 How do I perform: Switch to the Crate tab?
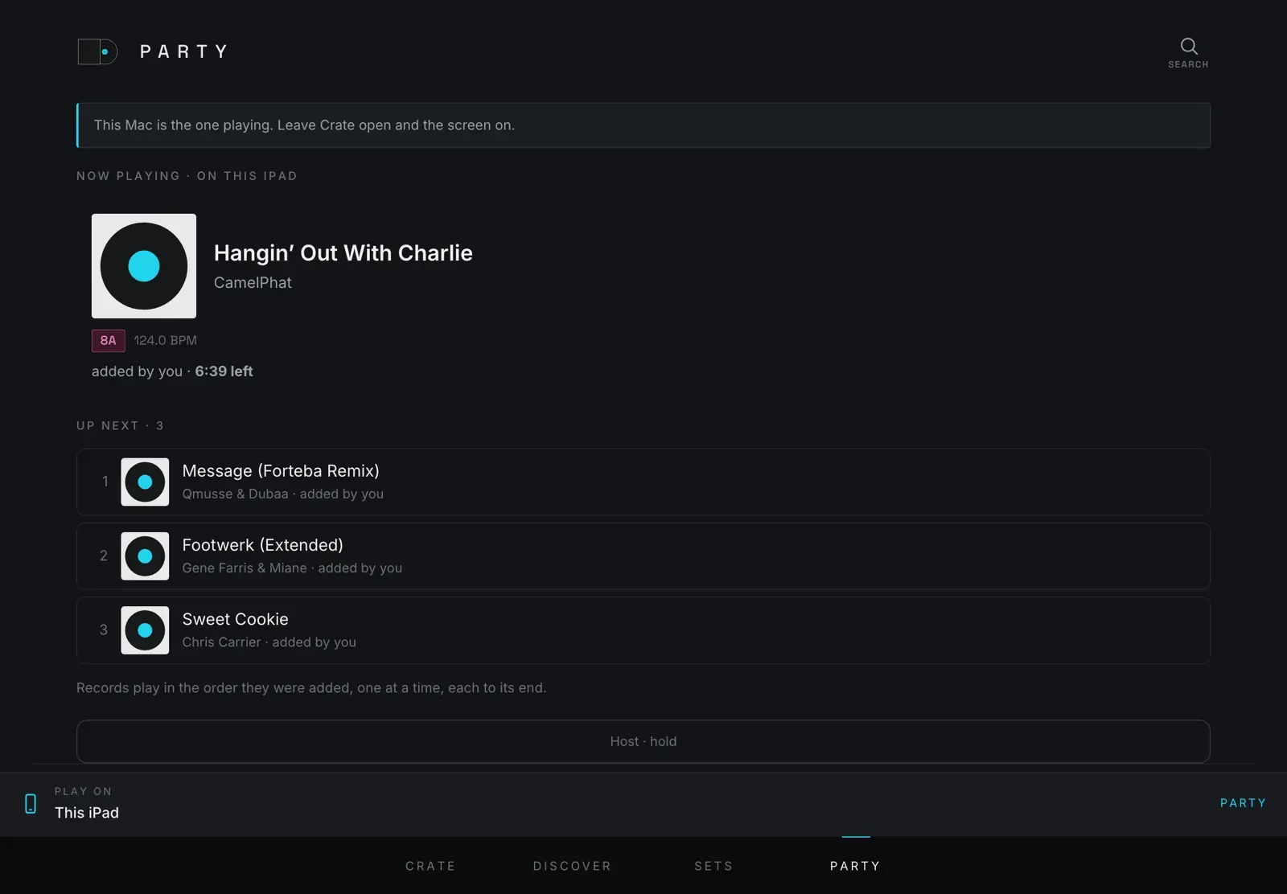pos(430,866)
